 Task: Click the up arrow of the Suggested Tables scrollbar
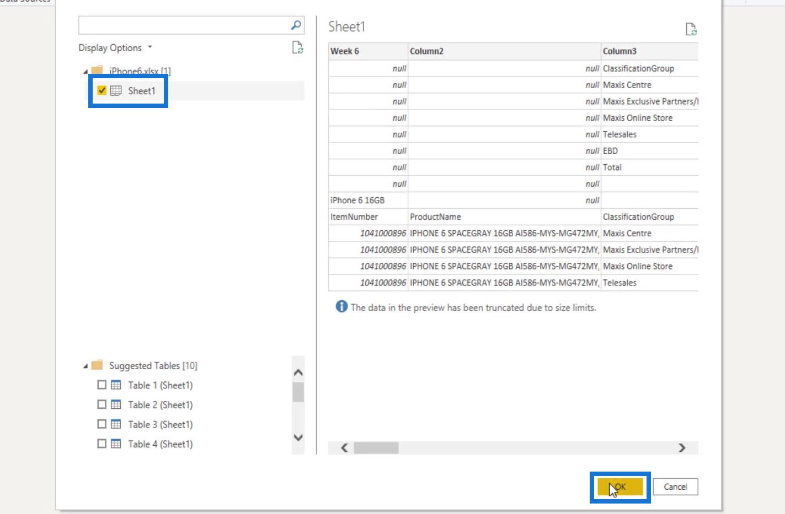click(x=298, y=373)
